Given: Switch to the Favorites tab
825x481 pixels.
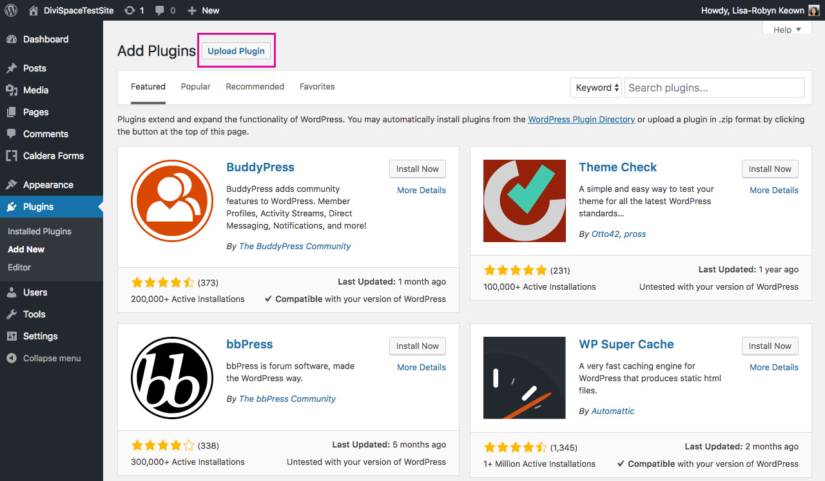Looking at the screenshot, I should 317,87.
